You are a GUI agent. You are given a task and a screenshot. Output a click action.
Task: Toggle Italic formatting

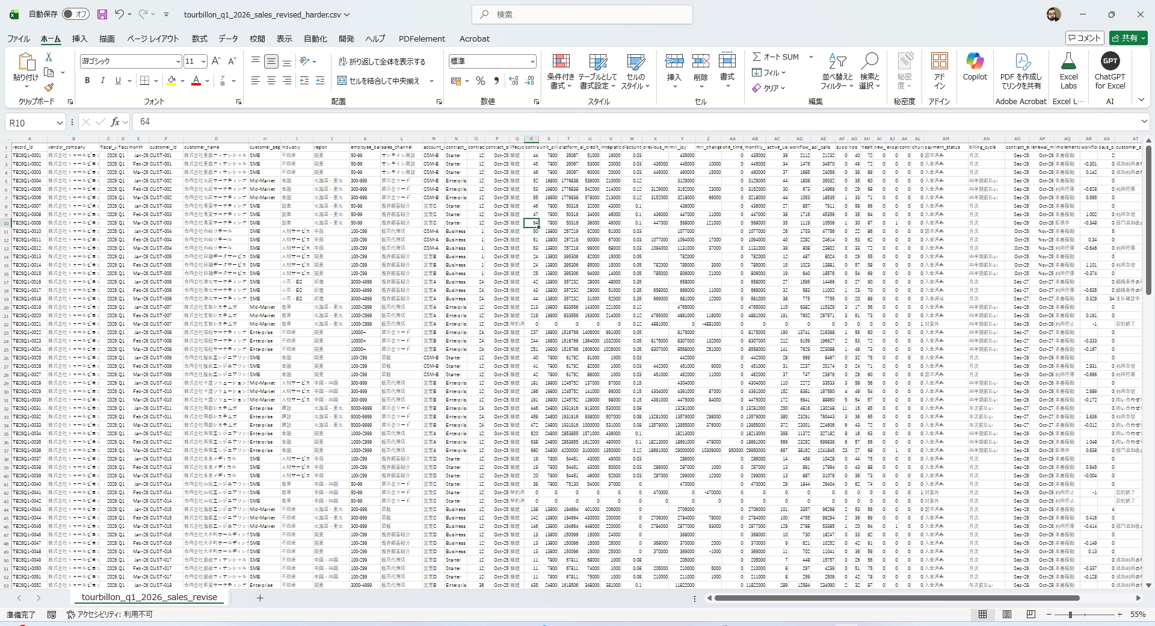tap(103, 81)
